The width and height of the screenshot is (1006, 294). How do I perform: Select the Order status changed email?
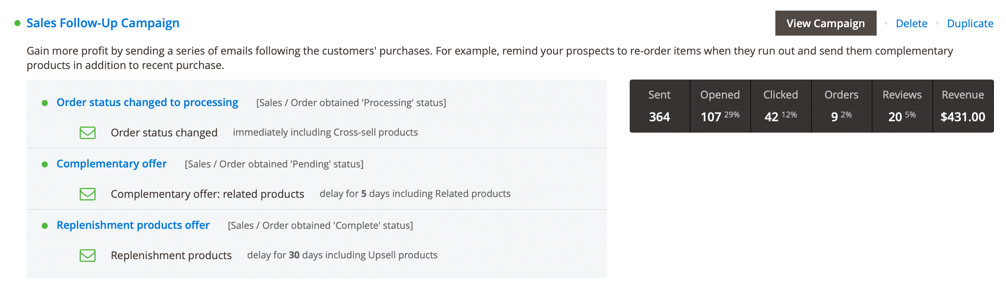point(164,133)
